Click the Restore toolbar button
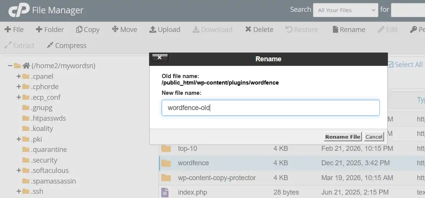 [x=302, y=29]
